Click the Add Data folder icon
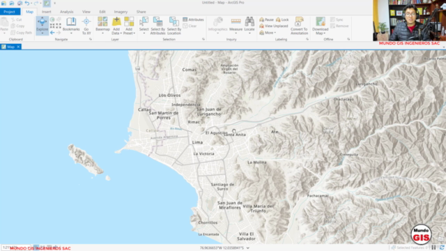 pyautogui.click(x=116, y=22)
